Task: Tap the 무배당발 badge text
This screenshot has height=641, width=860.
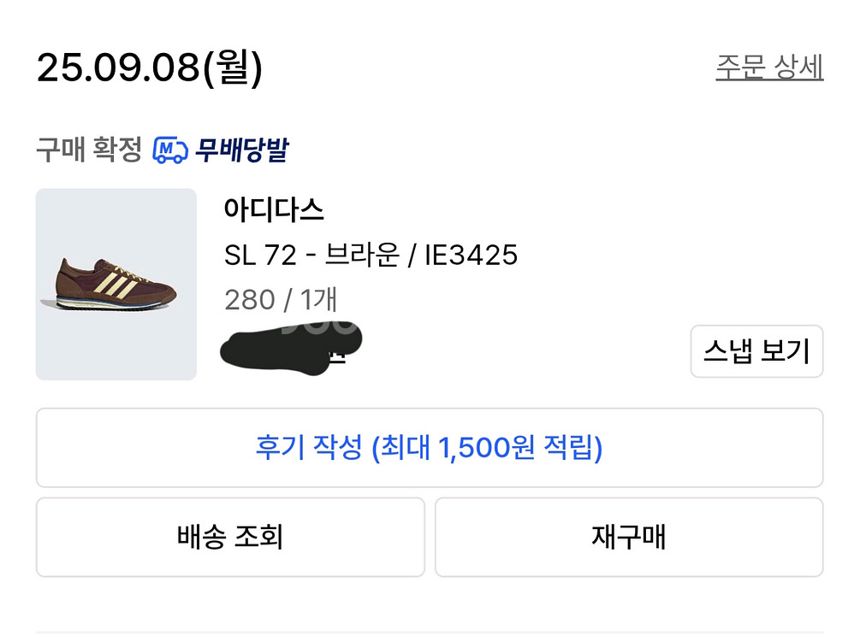Action: (x=243, y=150)
